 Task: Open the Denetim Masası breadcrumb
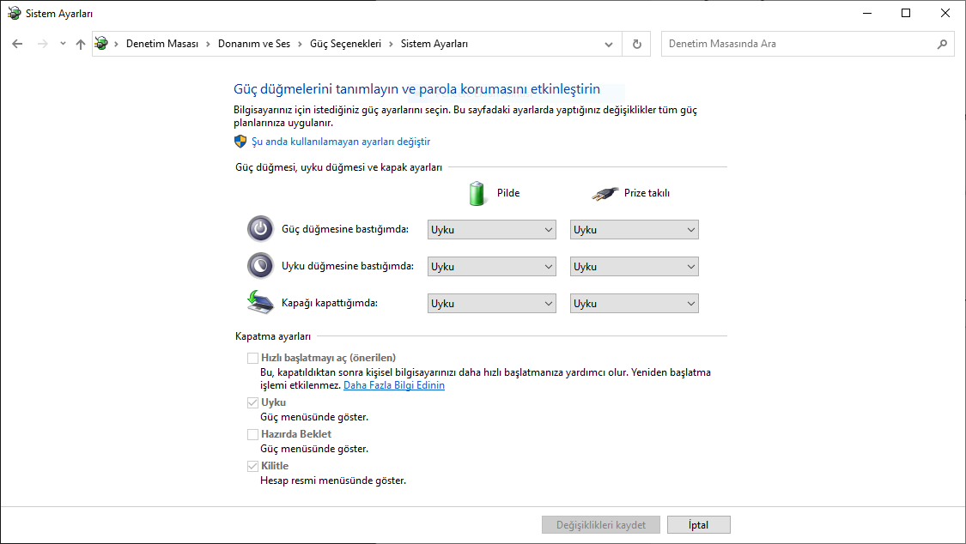tap(162, 44)
